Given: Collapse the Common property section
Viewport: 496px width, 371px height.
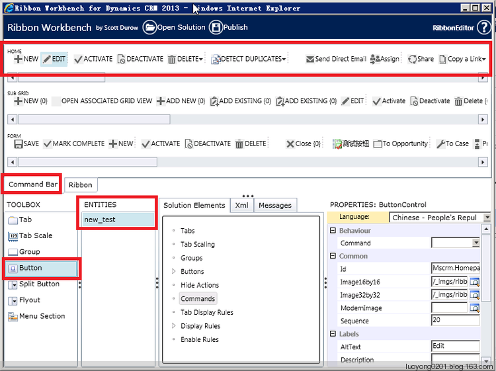Looking at the screenshot, I should (x=333, y=256).
